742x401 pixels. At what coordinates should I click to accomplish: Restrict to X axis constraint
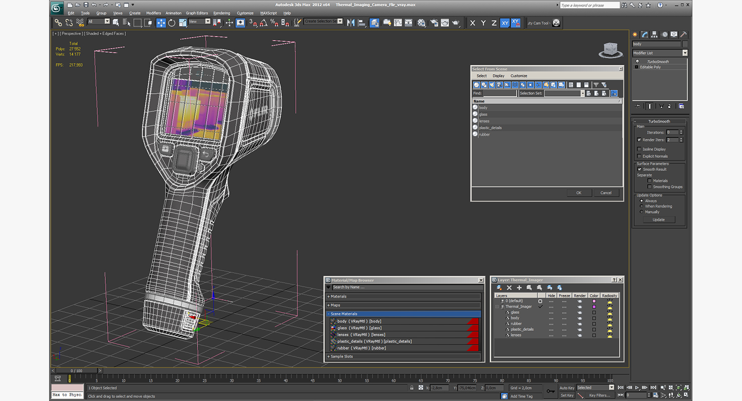pyautogui.click(x=472, y=23)
